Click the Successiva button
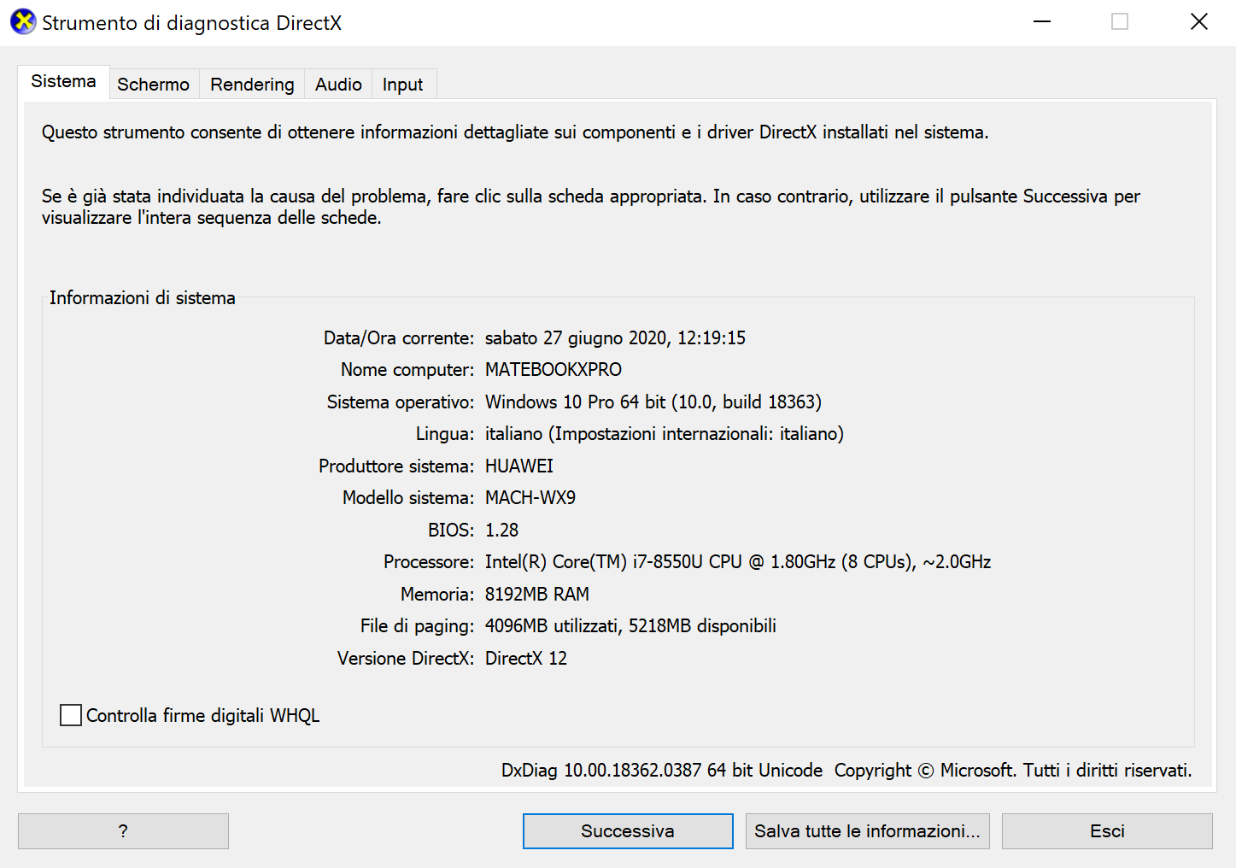 (628, 831)
